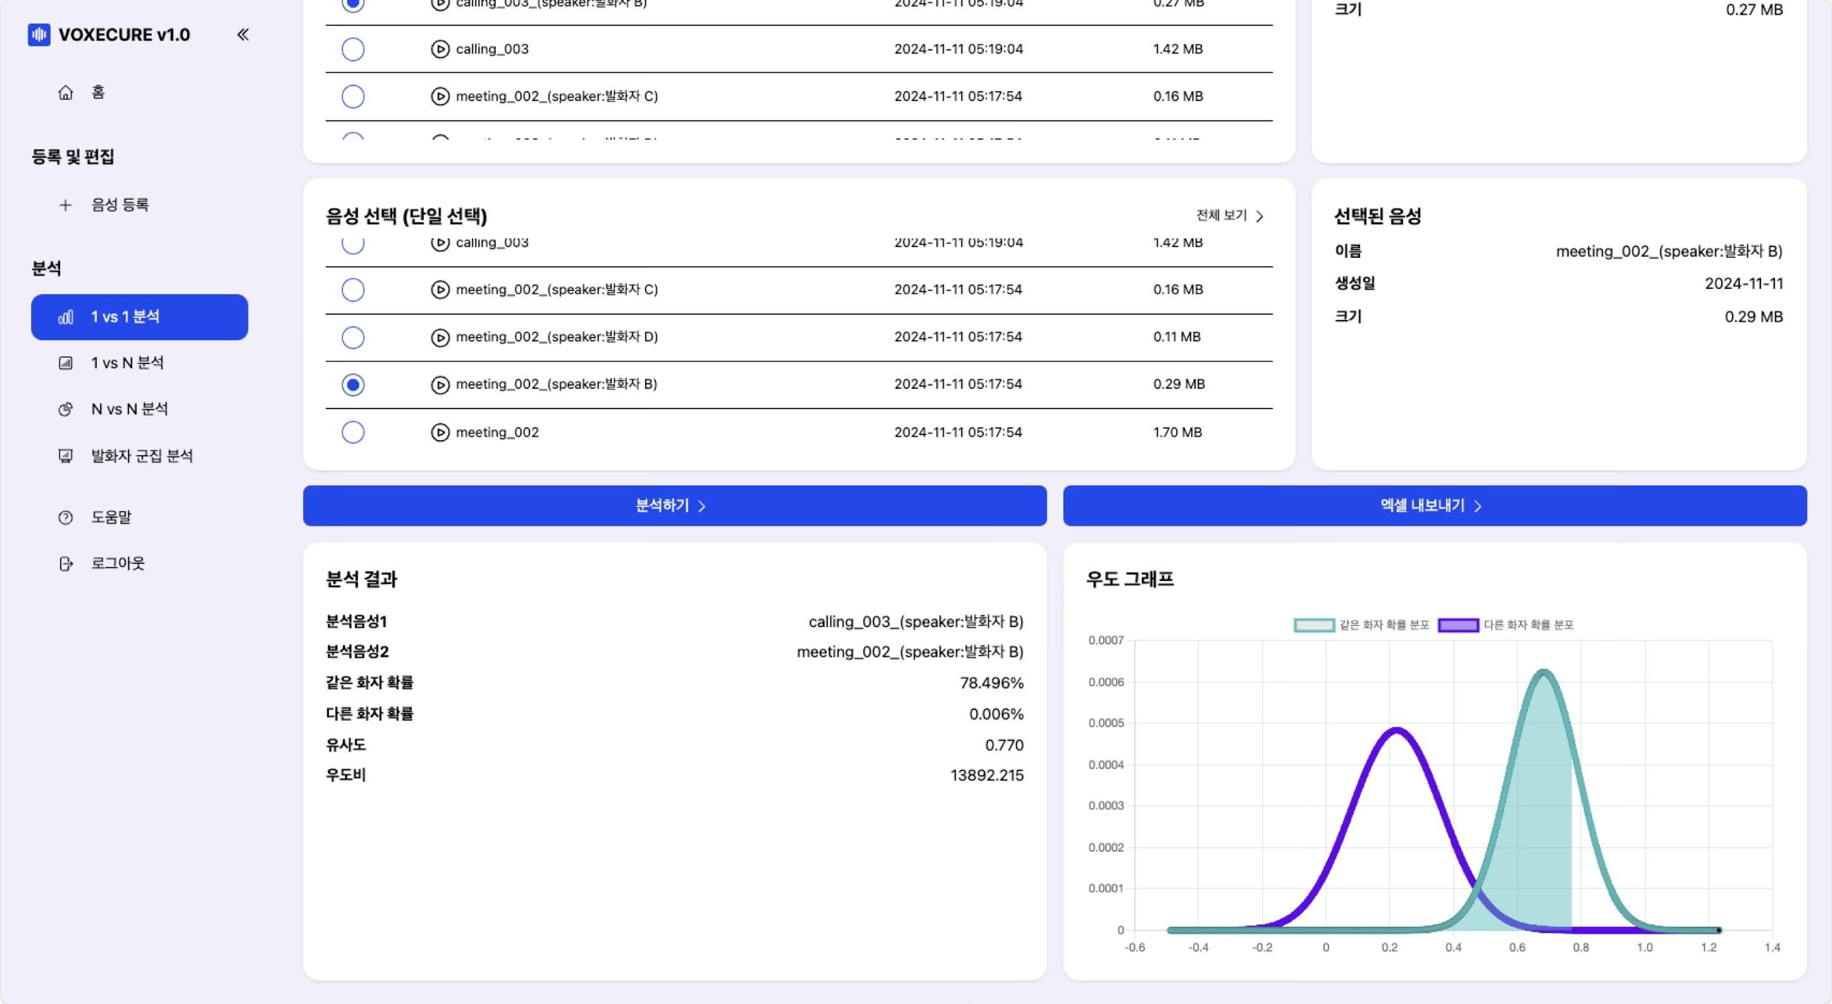
Task: Open N vs N 분석 menu item
Action: [128, 409]
